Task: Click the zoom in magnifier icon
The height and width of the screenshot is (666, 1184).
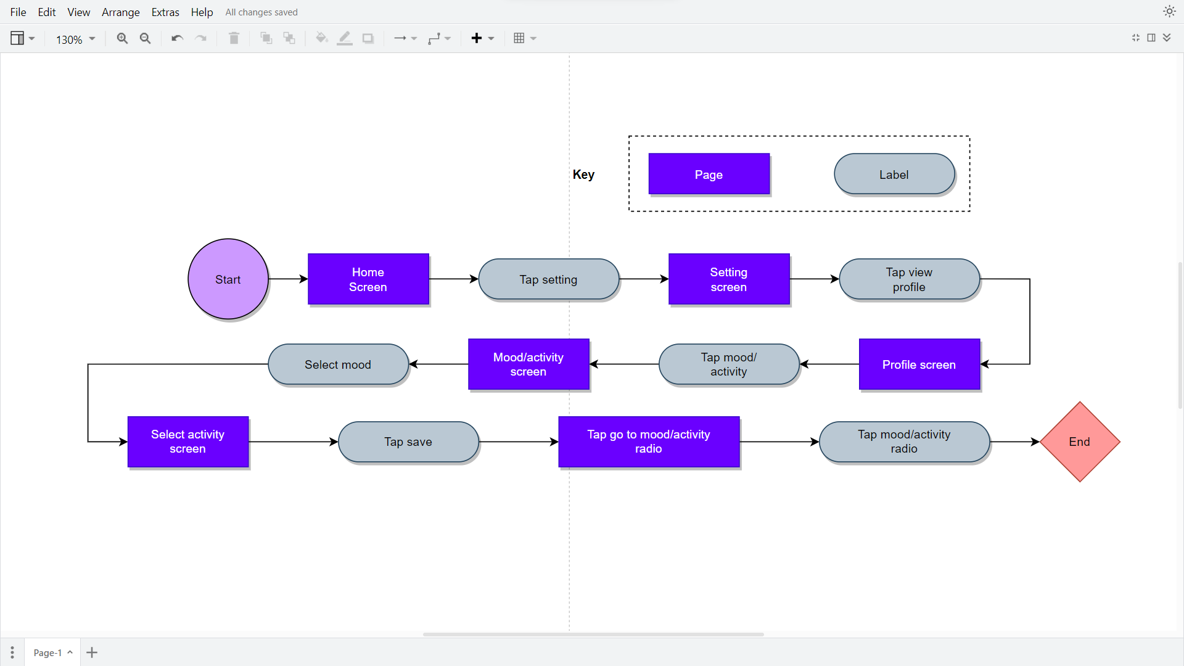Action: tap(122, 38)
